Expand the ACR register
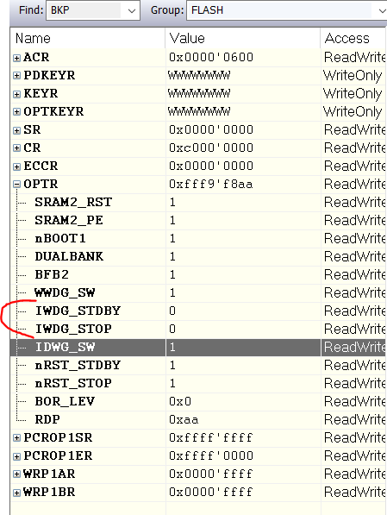 coord(16,58)
